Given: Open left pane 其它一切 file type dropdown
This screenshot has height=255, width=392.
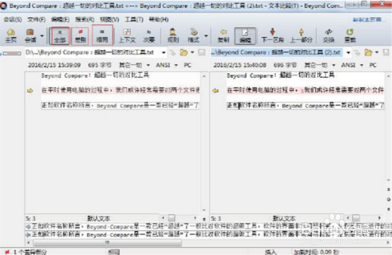Looking at the screenshot, I should click(x=135, y=65).
